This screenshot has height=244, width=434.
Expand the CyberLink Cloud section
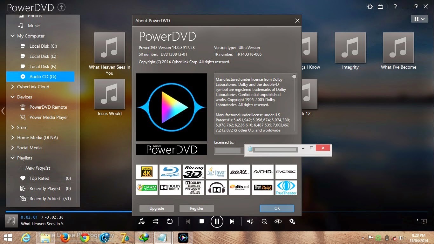tap(13, 87)
